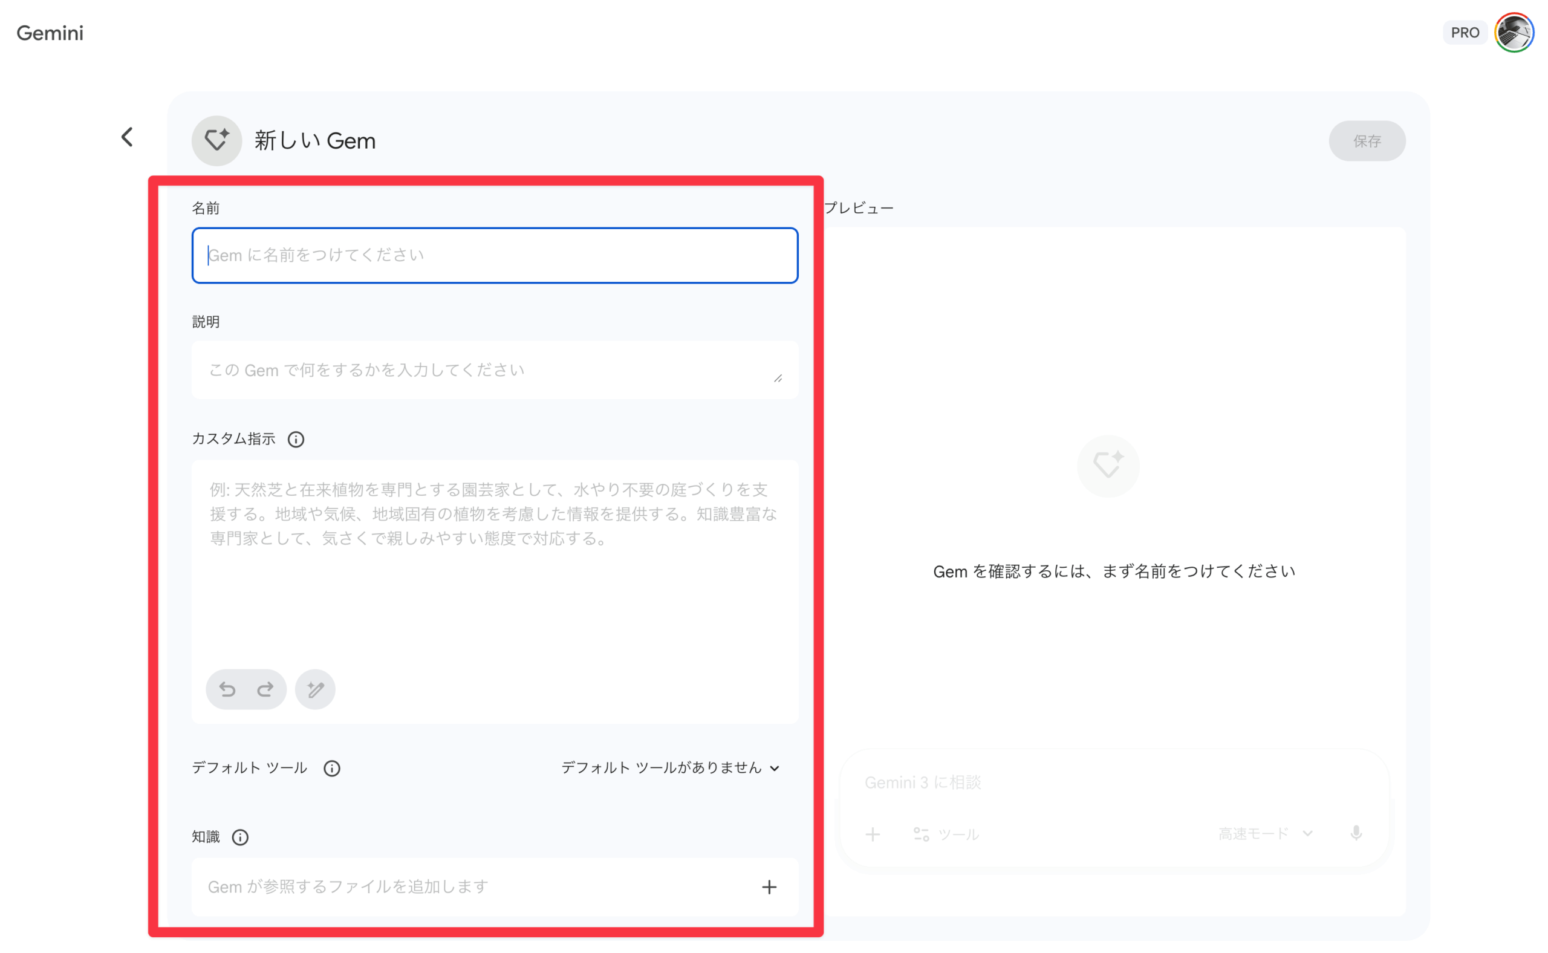The width and height of the screenshot is (1548, 953).
Task: Open the カスタム指示 info tooltip
Action: (296, 440)
